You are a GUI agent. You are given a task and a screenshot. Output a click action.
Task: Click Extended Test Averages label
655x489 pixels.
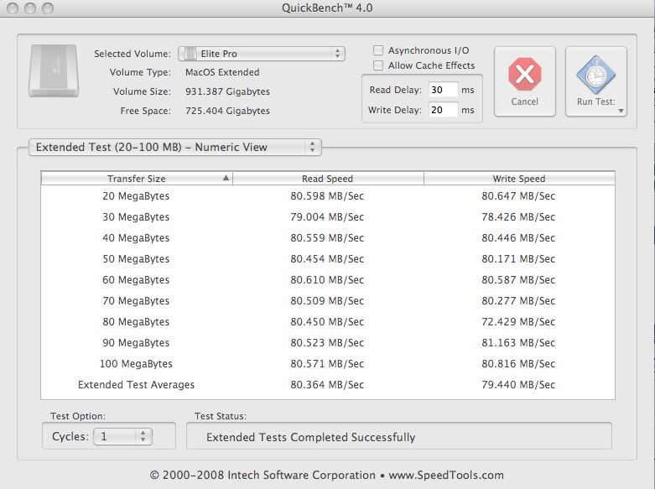click(x=136, y=385)
